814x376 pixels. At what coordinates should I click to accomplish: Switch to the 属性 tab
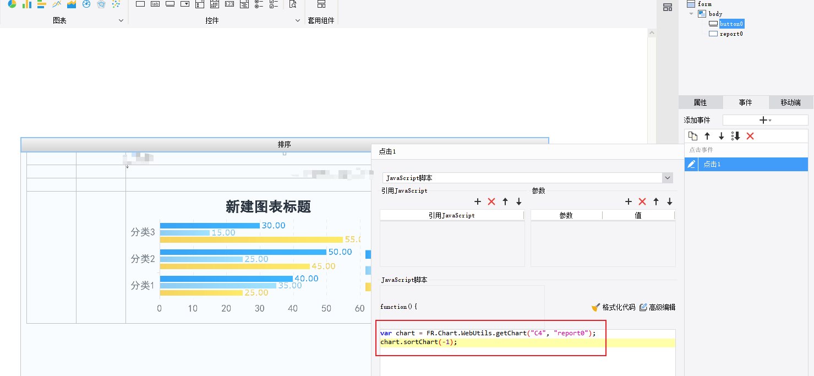coord(700,102)
